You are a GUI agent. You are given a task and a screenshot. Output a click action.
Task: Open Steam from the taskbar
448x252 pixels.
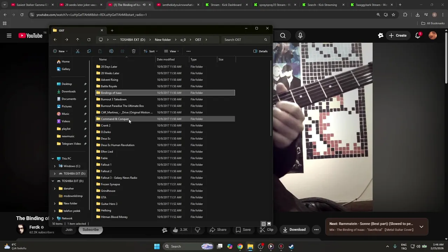click(291, 246)
